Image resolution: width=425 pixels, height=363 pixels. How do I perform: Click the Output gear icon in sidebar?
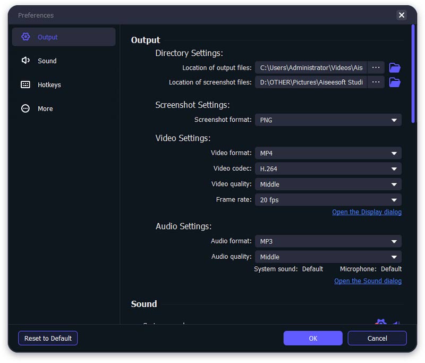(25, 37)
